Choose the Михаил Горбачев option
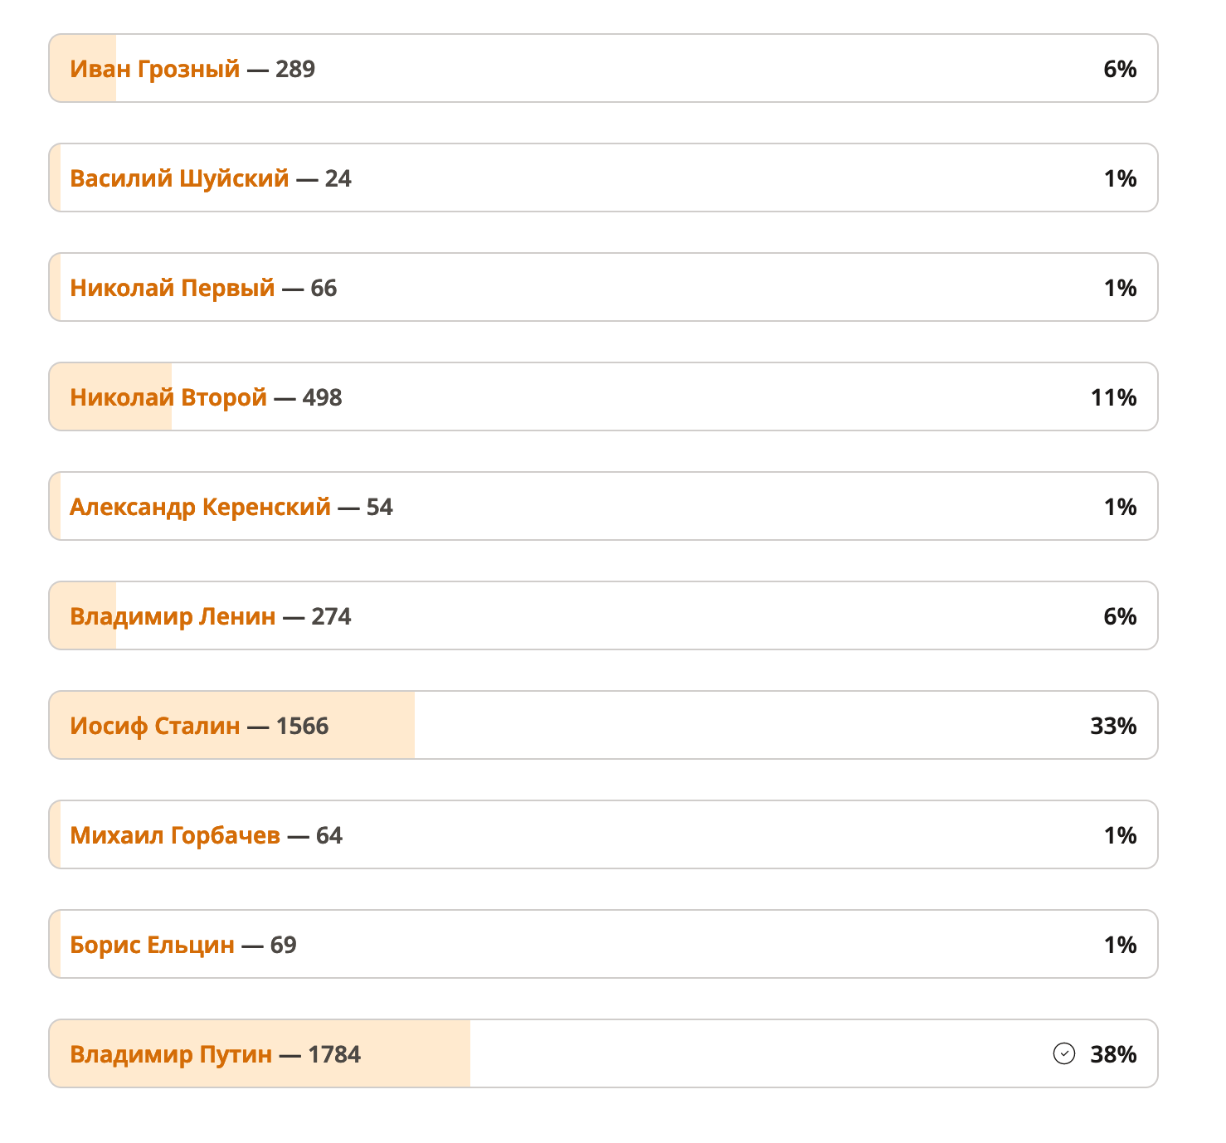The image size is (1226, 1143). click(603, 834)
